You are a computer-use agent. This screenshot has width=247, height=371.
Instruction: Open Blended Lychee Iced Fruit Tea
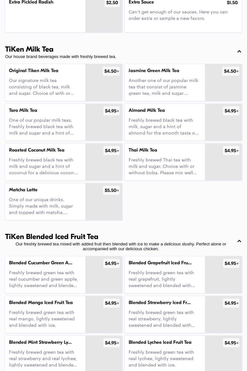pos(183,353)
